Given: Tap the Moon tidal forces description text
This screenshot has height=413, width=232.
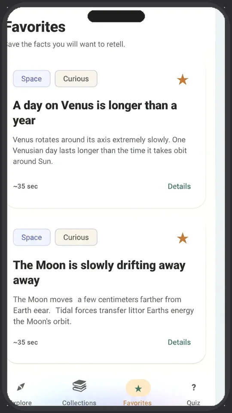Looking at the screenshot, I should [x=104, y=311].
